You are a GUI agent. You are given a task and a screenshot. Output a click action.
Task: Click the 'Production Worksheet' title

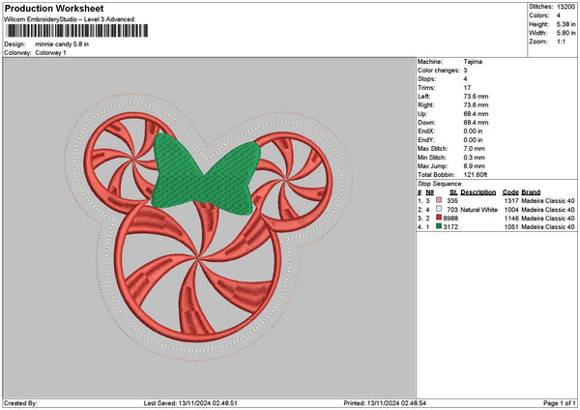point(54,8)
